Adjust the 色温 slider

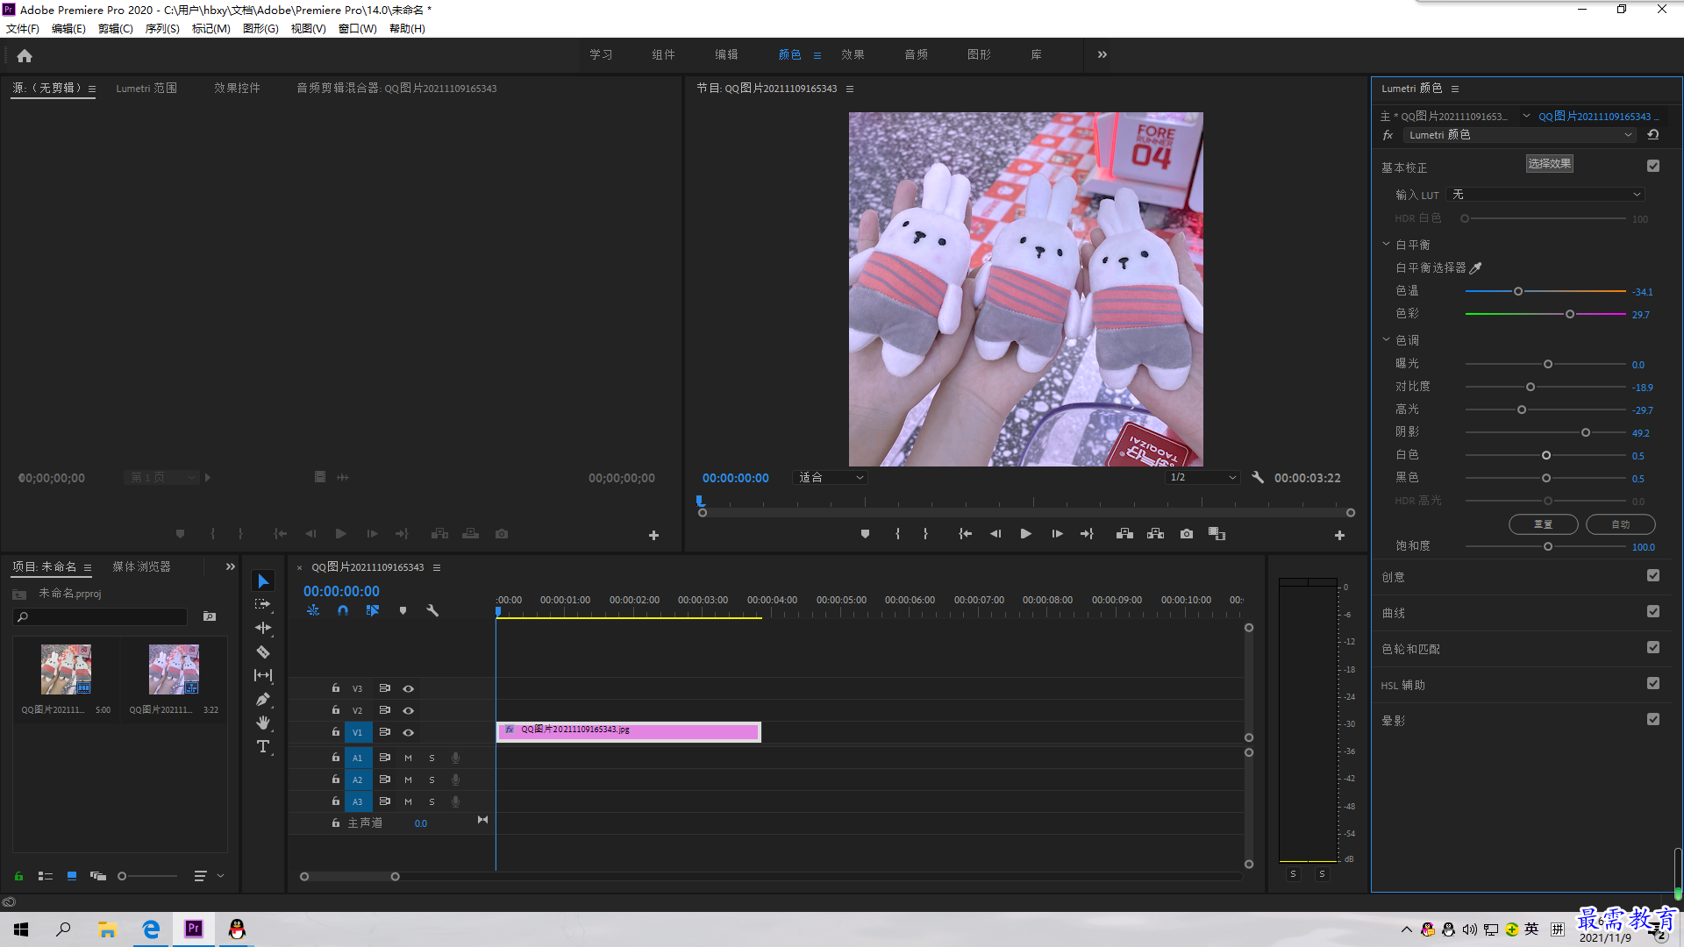tap(1518, 291)
